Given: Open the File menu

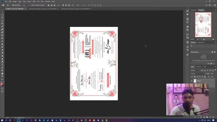Looking at the screenshot, I should (6, 1).
